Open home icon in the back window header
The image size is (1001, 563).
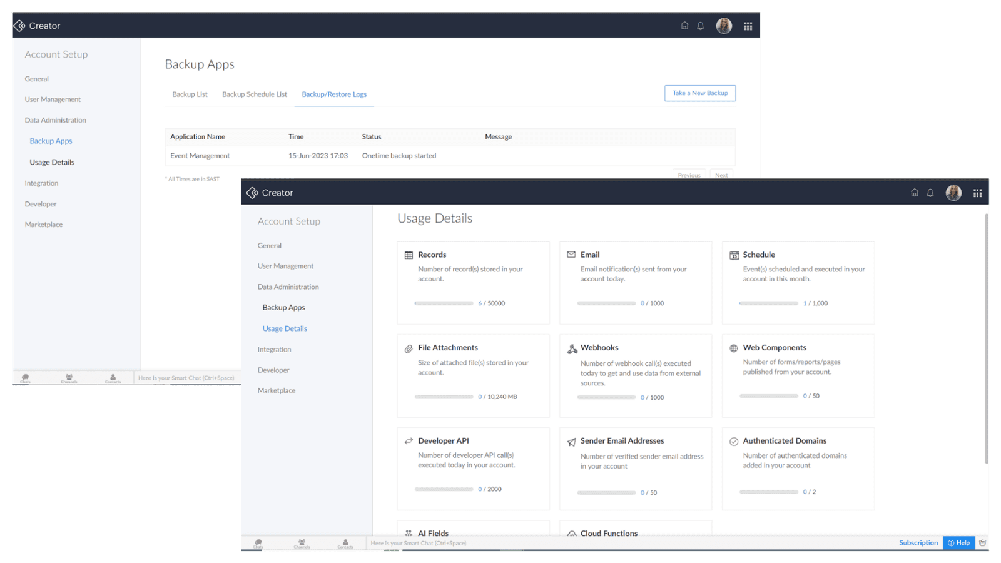684,26
